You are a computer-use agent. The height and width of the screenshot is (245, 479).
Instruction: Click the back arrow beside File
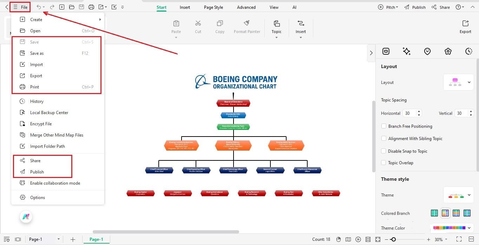pos(7,7)
